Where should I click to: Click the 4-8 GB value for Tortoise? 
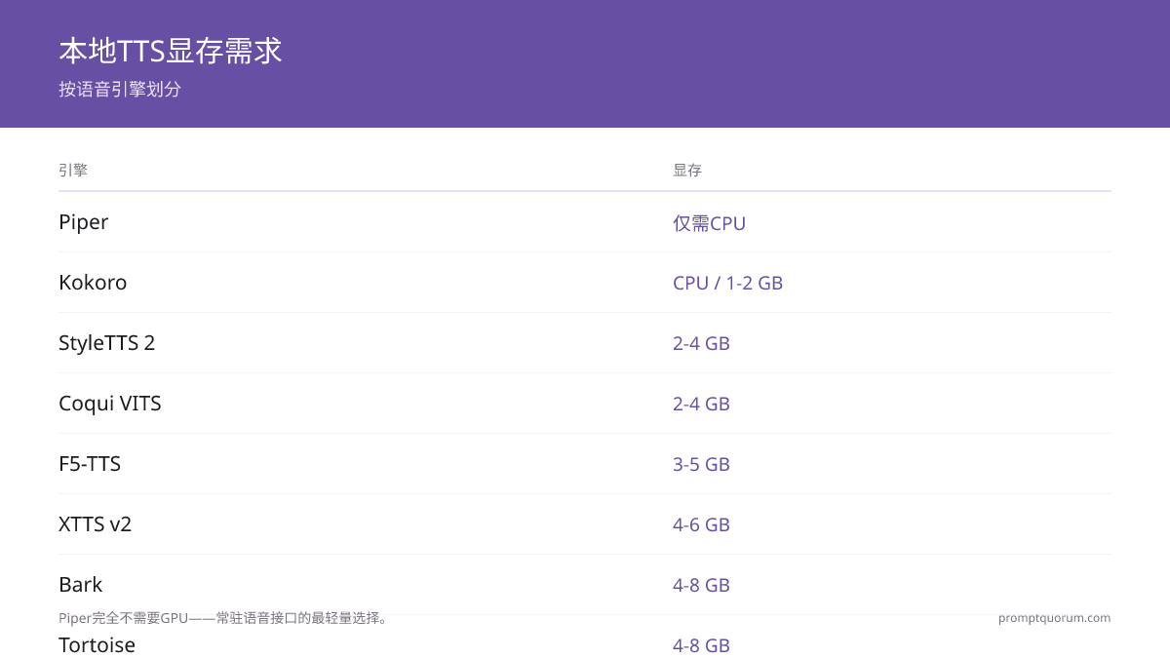tap(701, 645)
